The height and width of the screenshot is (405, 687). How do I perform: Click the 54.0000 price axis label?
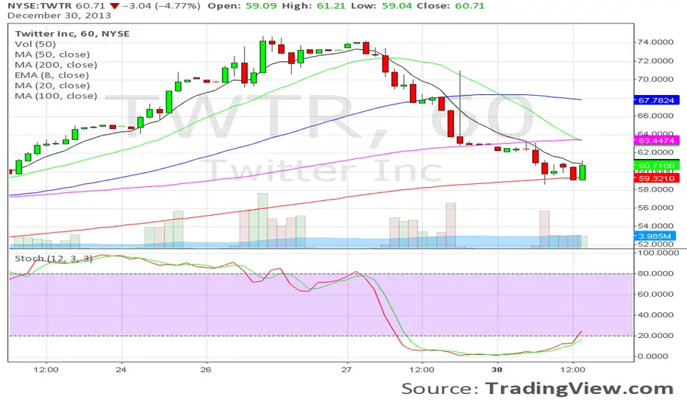[x=655, y=226]
